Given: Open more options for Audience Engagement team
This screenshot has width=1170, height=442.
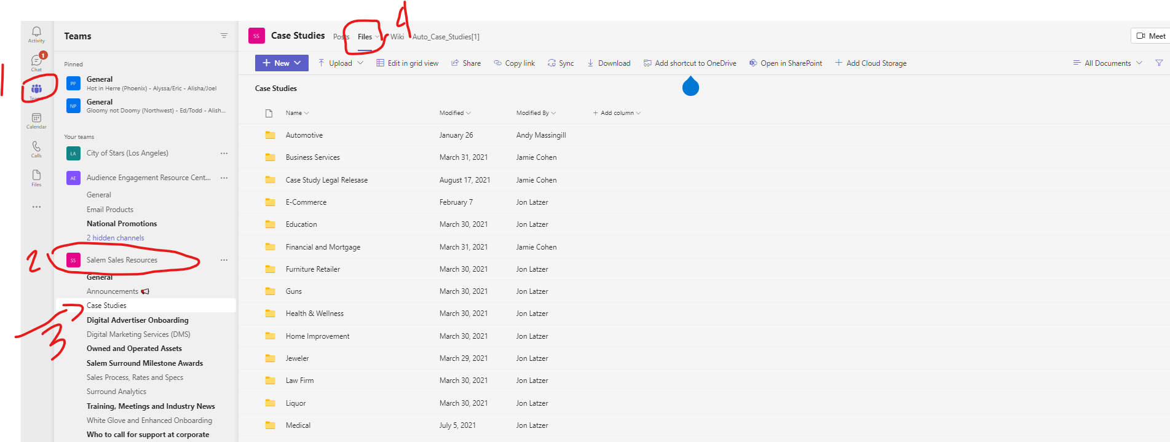Looking at the screenshot, I should point(224,178).
